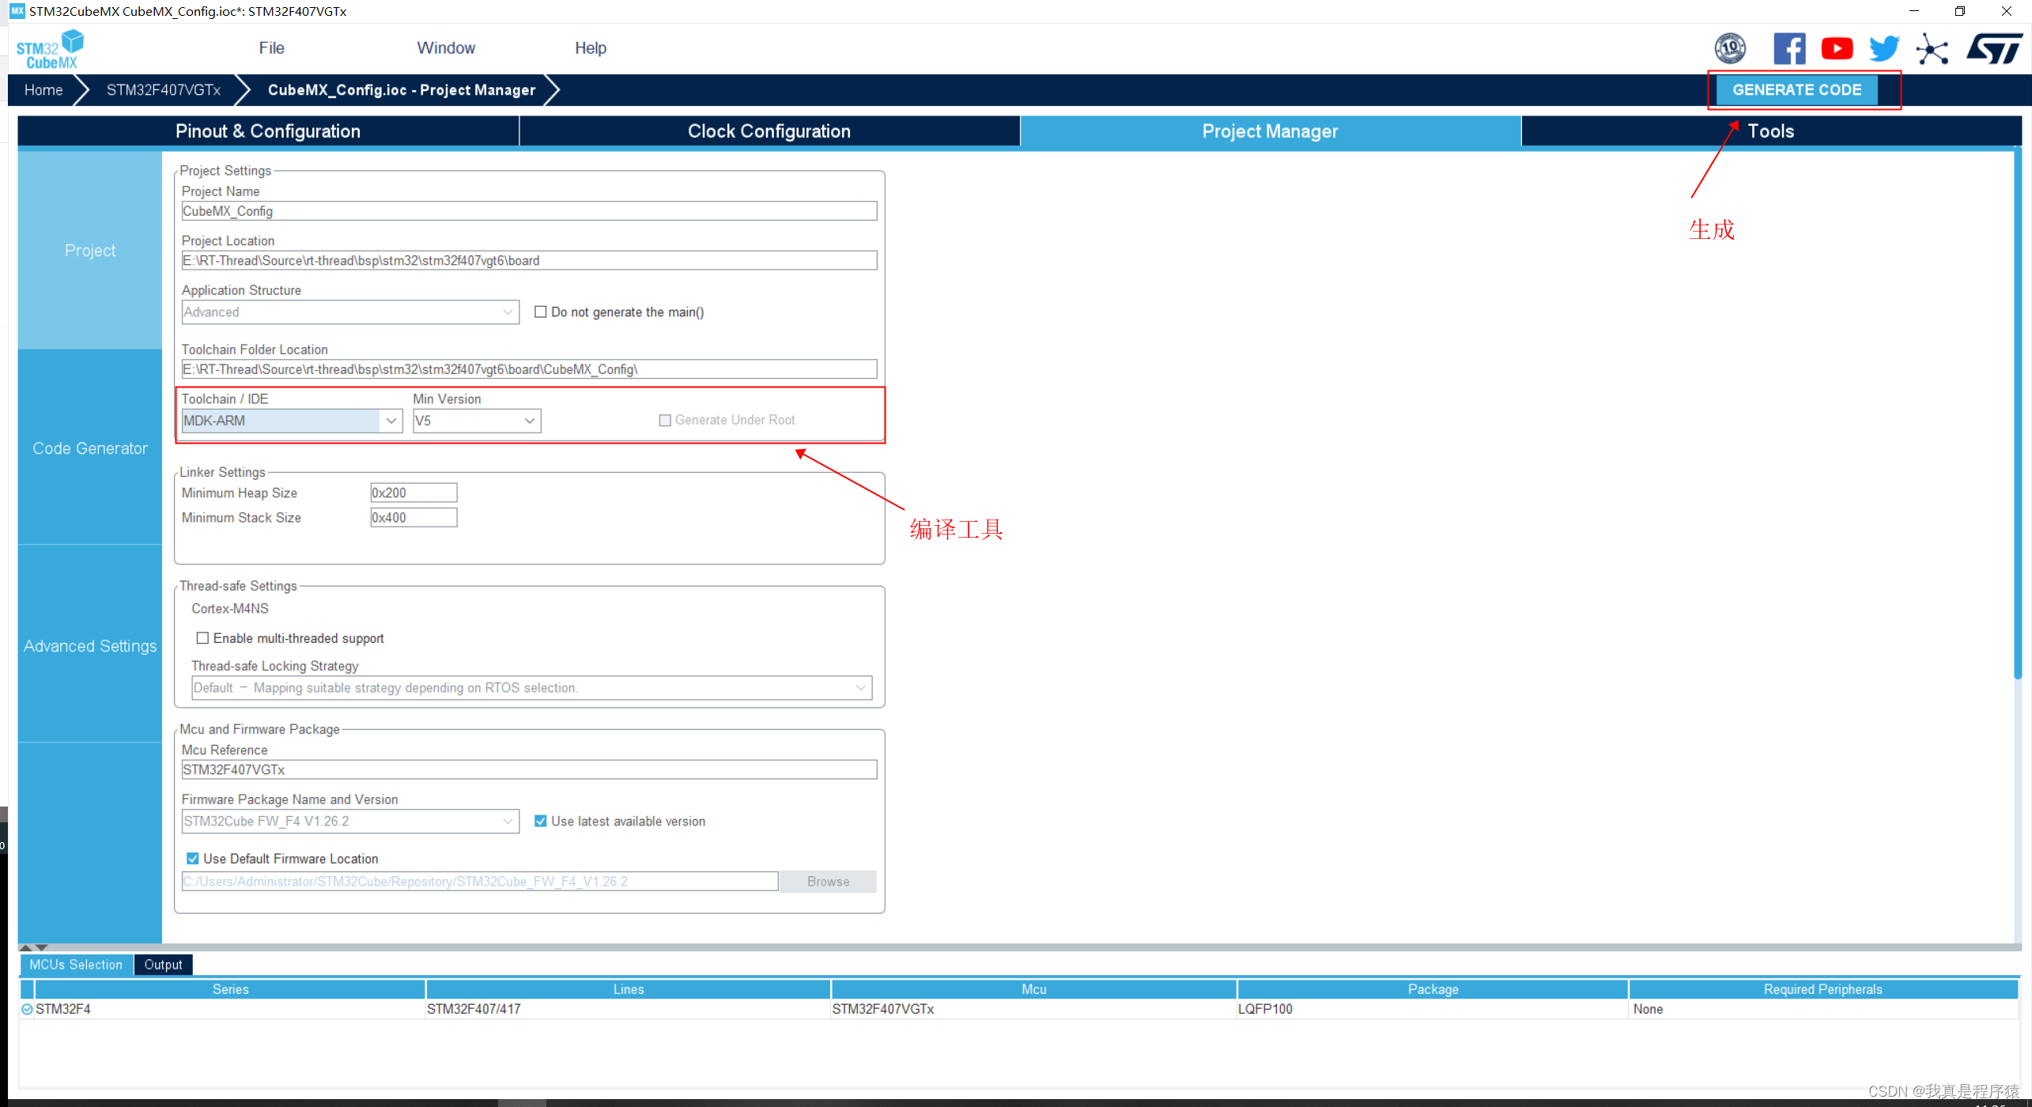
Task: Select the Project side section
Action: (x=90, y=251)
